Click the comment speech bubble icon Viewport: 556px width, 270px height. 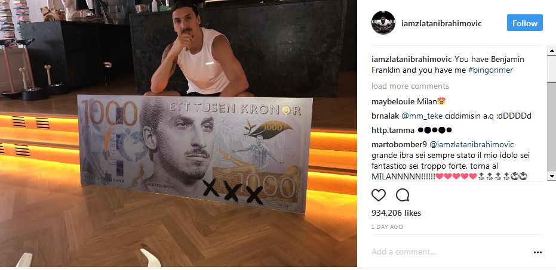pos(403,195)
